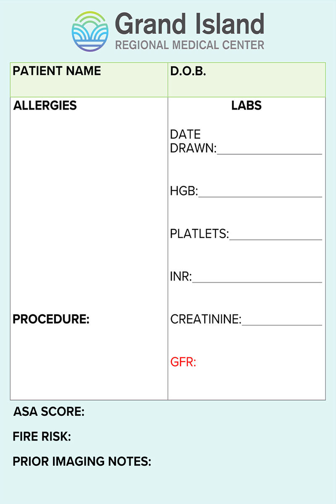This screenshot has height=504, width=336.
Task: Click the HGB blank line
Action: 260,196
